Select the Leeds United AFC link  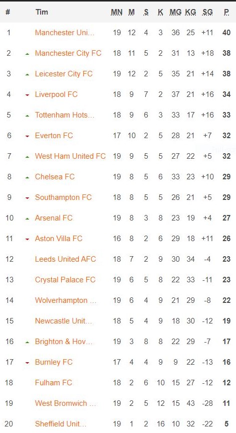(65, 259)
